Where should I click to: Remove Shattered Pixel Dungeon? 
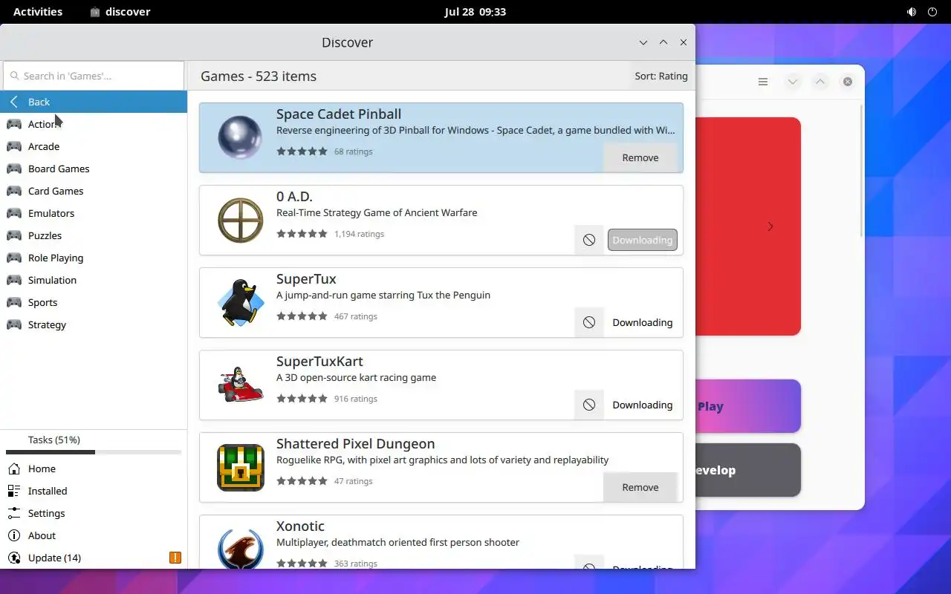tap(640, 487)
